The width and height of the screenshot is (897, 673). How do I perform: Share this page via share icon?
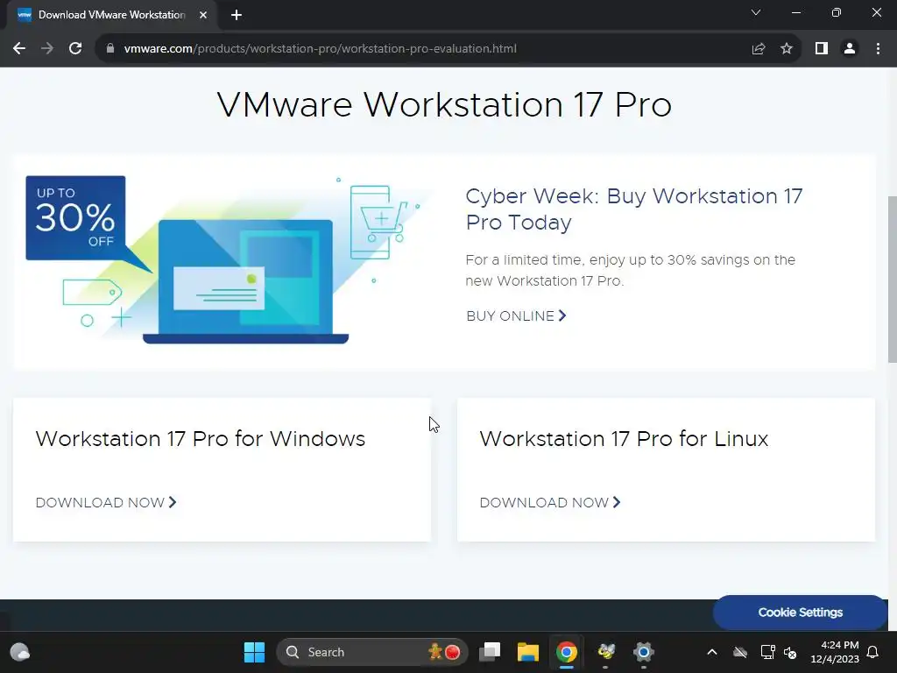[x=759, y=49]
